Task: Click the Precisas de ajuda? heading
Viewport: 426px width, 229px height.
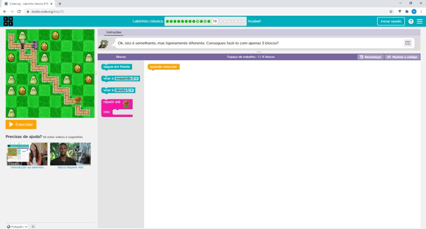Action: 24,137
